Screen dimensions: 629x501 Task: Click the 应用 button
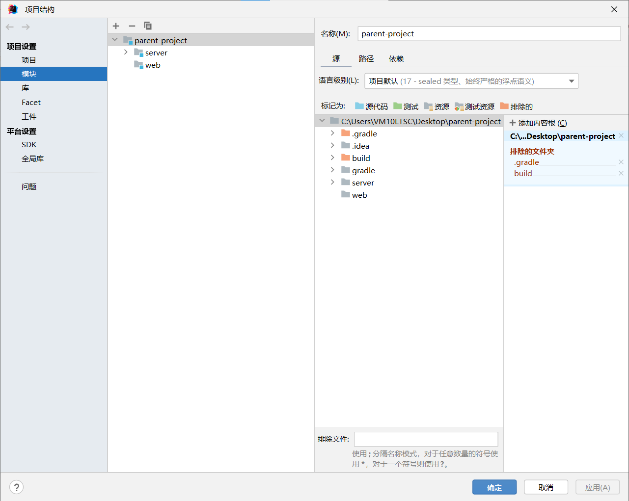pos(598,487)
